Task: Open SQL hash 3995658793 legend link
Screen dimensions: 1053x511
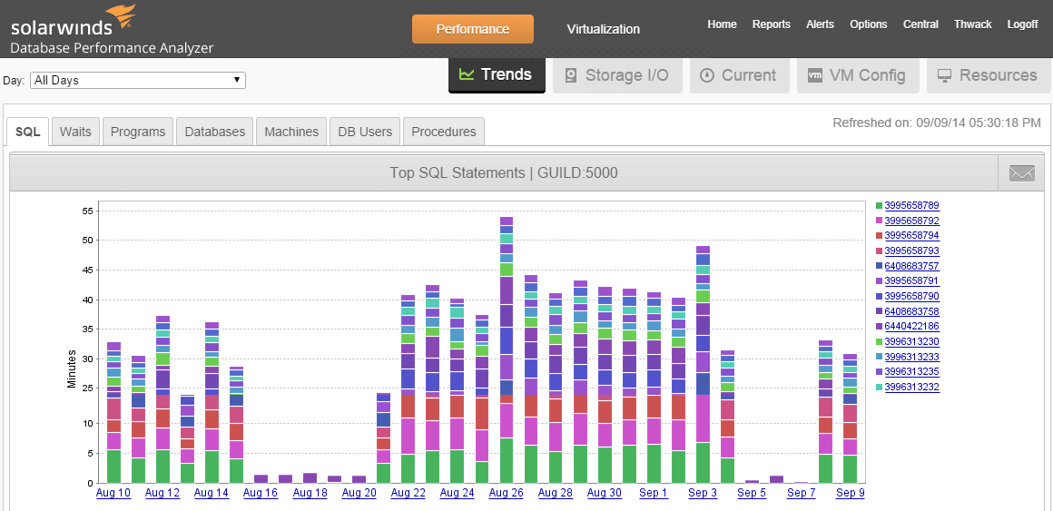Action: click(911, 251)
